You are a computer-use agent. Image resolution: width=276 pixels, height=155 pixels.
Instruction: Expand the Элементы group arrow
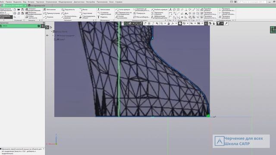click(40, 20)
